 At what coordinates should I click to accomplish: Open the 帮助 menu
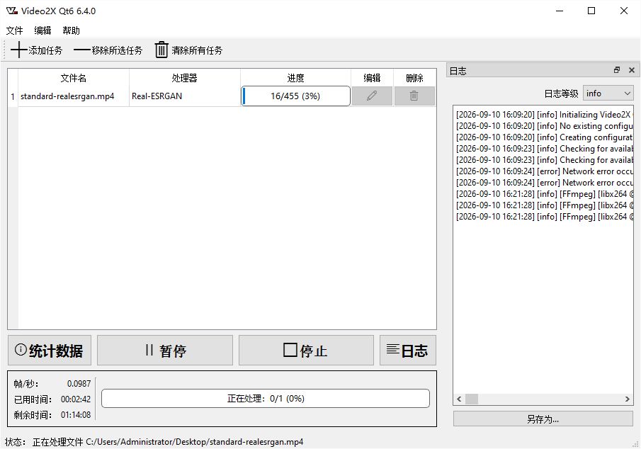tap(71, 30)
